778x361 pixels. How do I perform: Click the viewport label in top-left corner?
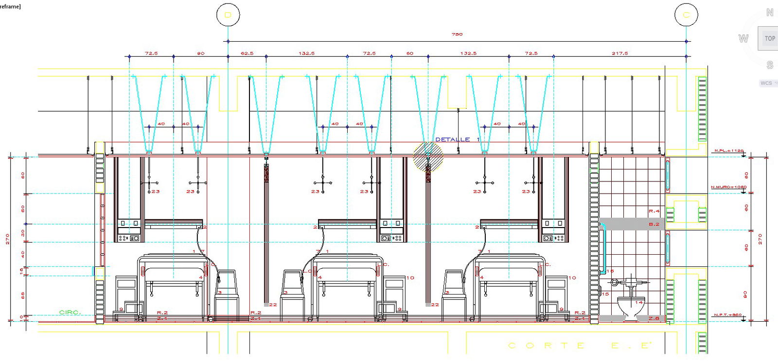10,6
